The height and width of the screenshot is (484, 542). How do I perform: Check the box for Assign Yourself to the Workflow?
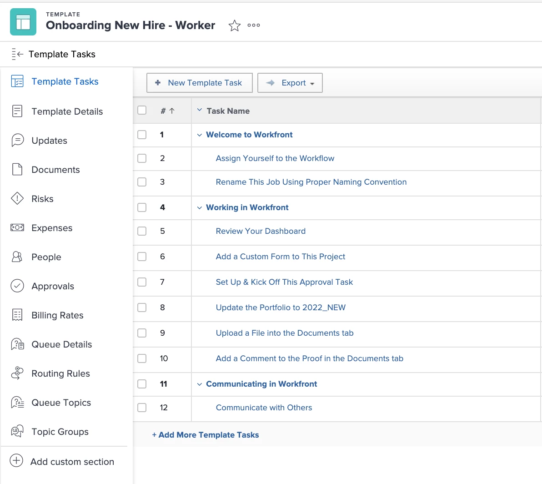(142, 158)
